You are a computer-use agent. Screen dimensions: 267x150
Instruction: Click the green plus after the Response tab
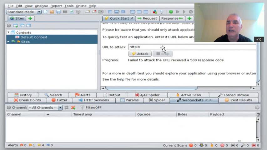pos(189,18)
